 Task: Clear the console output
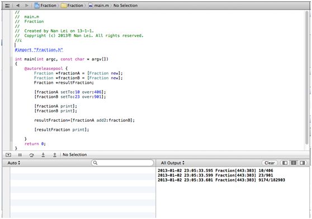(270, 163)
